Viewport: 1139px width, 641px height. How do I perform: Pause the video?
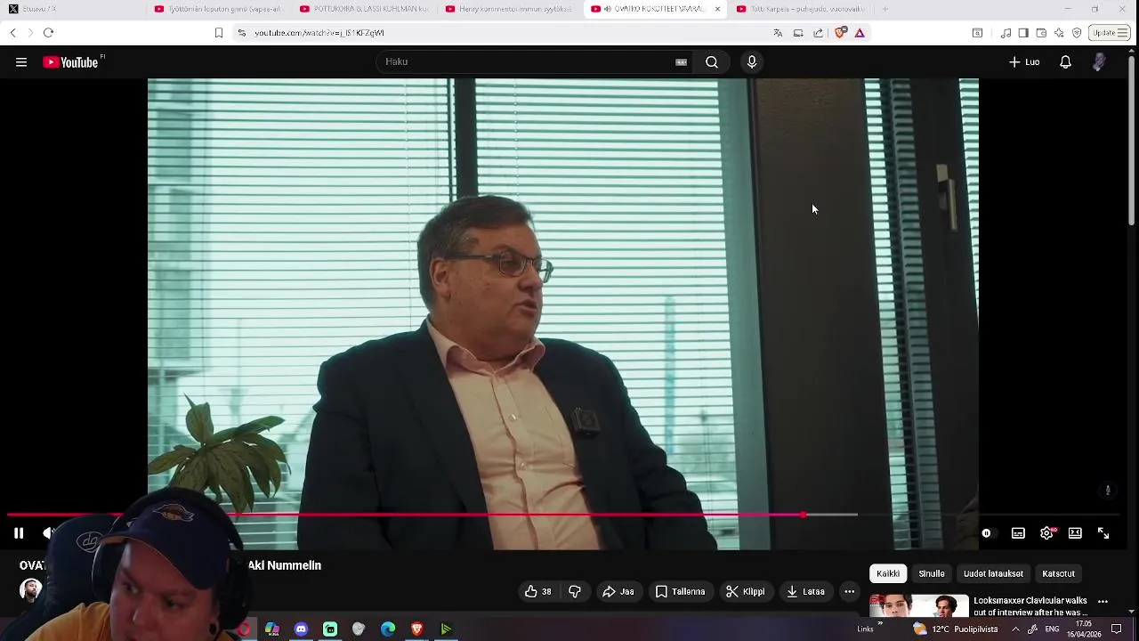point(19,533)
